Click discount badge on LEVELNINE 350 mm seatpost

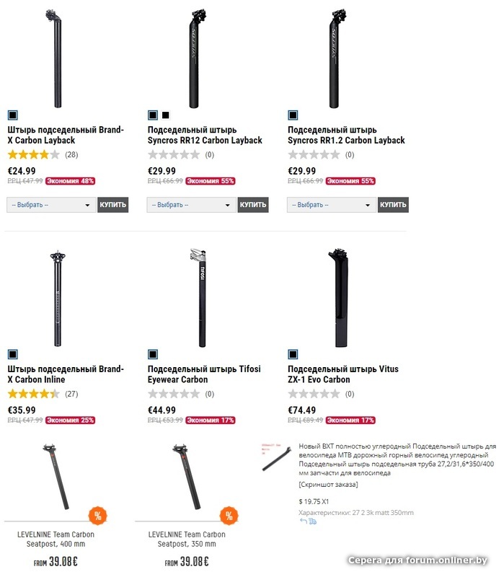(229, 516)
